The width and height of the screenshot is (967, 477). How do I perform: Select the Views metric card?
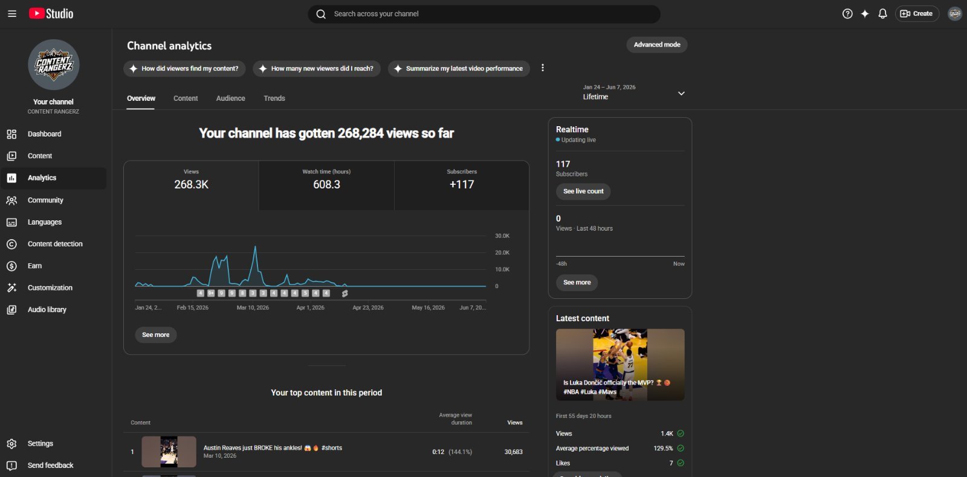(192, 185)
